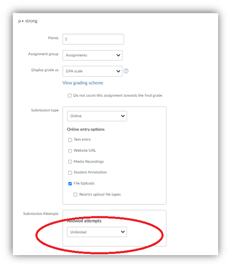Click the chevron arrow of GPA scale
The width and height of the screenshot is (231, 268).
tap(118, 71)
